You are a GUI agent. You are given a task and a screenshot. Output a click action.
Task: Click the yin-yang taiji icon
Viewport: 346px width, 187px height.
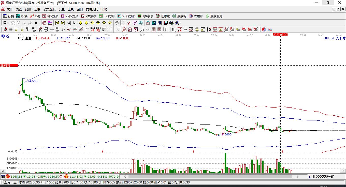pos(264,29)
